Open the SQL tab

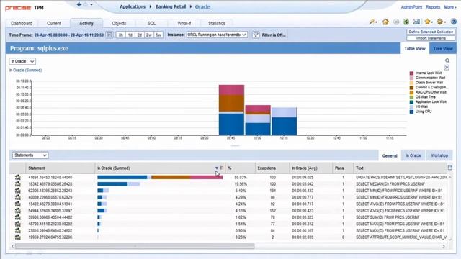pos(151,23)
